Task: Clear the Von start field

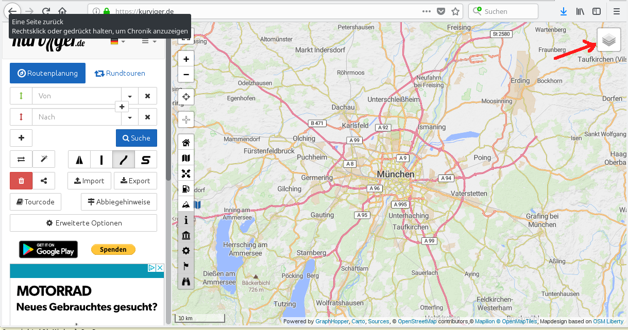Action: 147,96
